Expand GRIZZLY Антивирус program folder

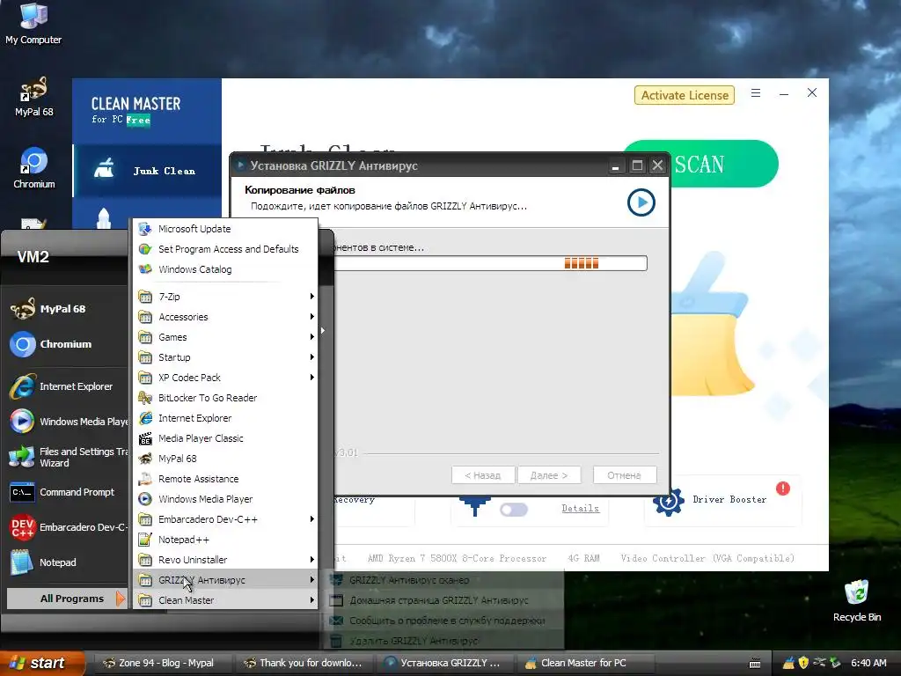click(225, 580)
